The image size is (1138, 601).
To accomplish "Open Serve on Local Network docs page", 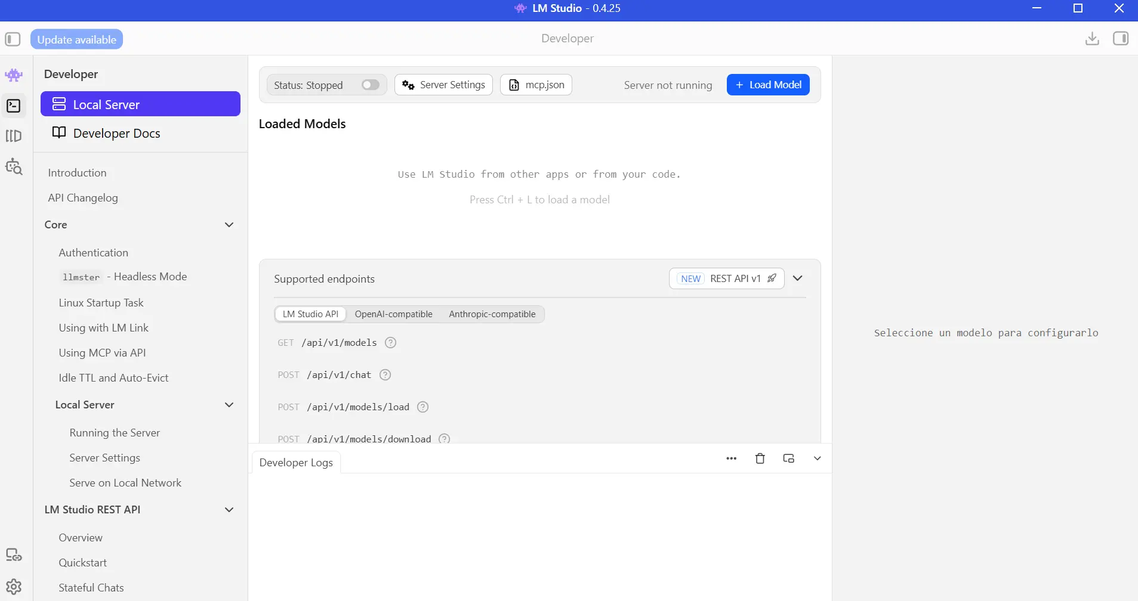I will [x=125, y=483].
